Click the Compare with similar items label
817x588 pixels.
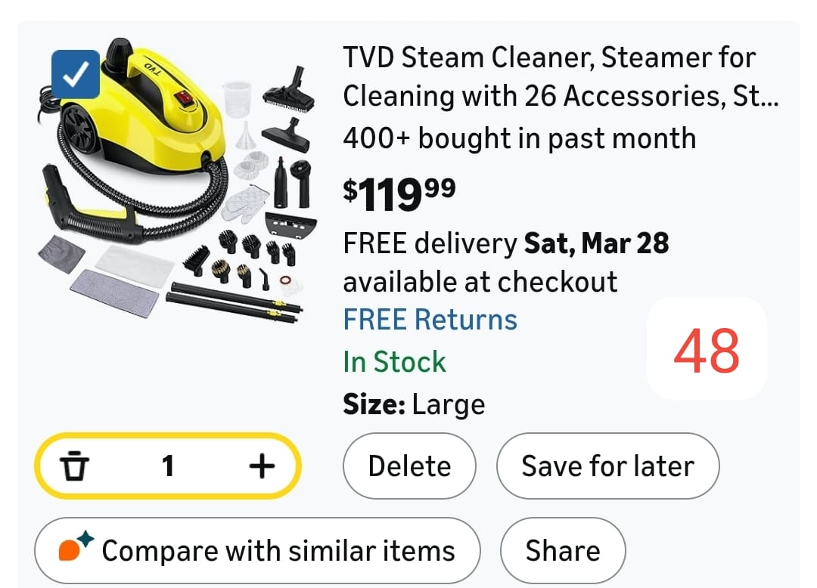(x=278, y=550)
